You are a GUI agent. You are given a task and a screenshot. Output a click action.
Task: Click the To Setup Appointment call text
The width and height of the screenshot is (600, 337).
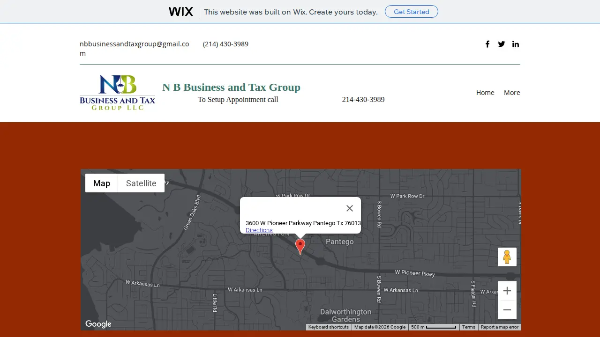(x=238, y=99)
